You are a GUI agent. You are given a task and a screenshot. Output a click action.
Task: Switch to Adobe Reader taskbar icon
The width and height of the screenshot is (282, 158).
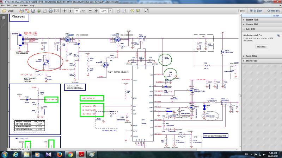tap(81, 154)
